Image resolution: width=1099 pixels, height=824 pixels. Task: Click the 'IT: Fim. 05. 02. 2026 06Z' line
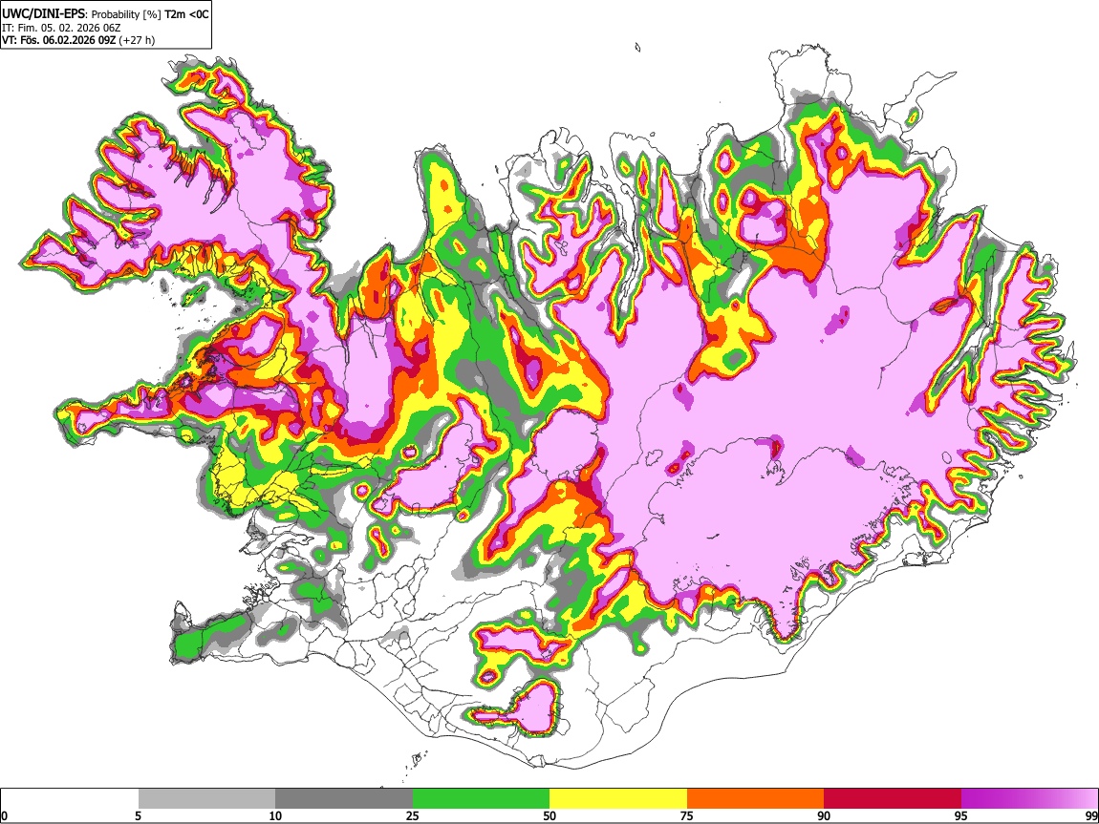[62, 28]
